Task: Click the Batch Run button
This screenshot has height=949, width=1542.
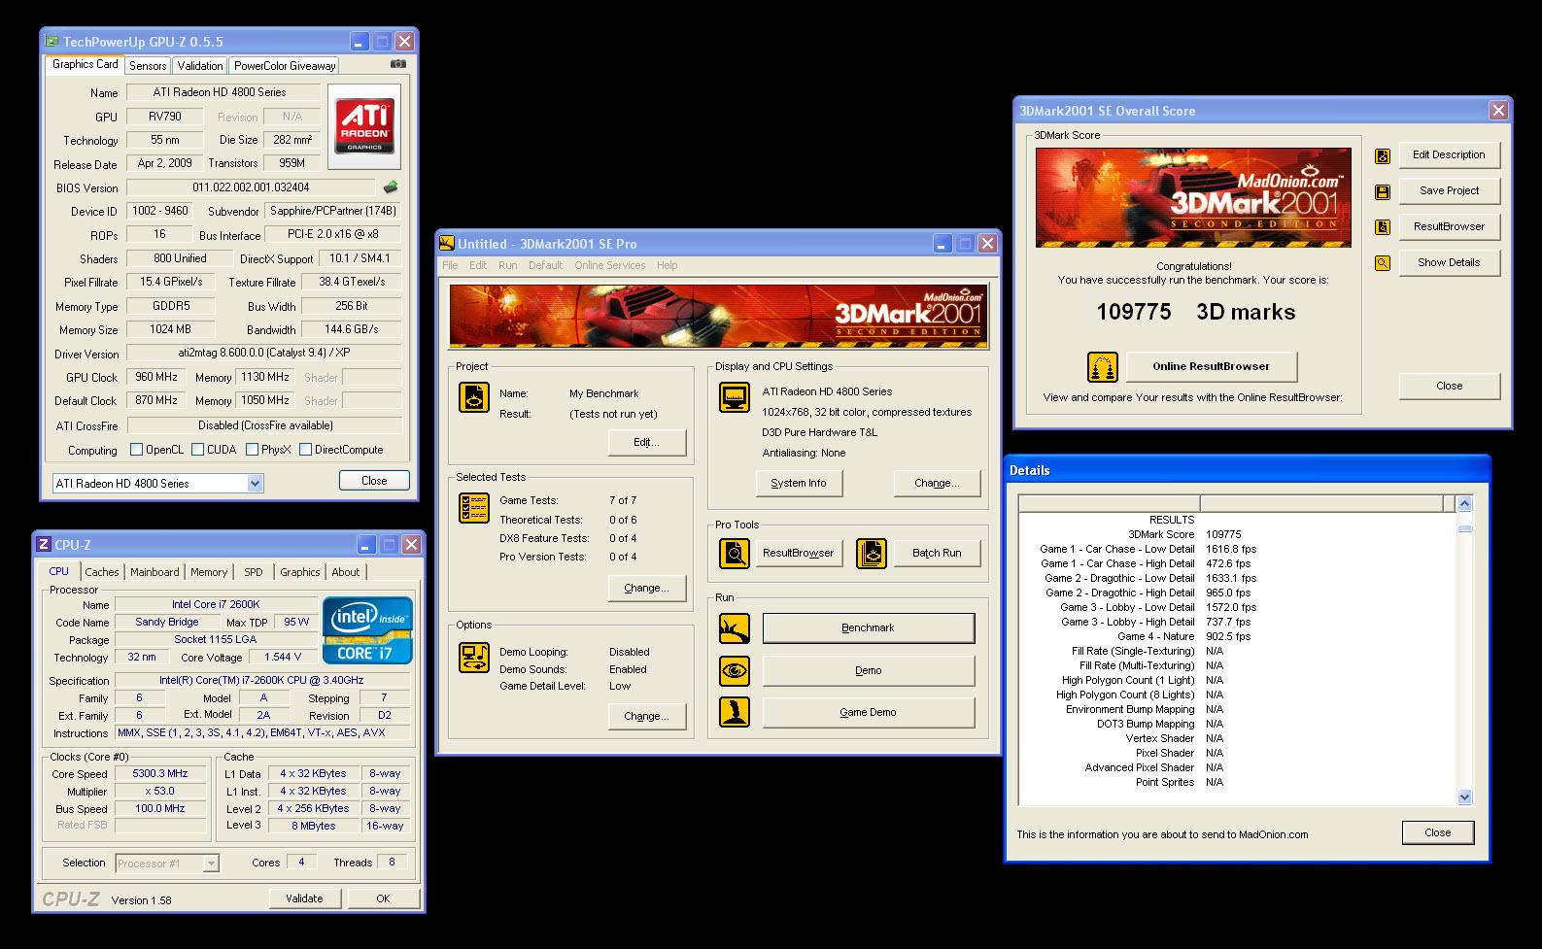Action: [x=937, y=553]
